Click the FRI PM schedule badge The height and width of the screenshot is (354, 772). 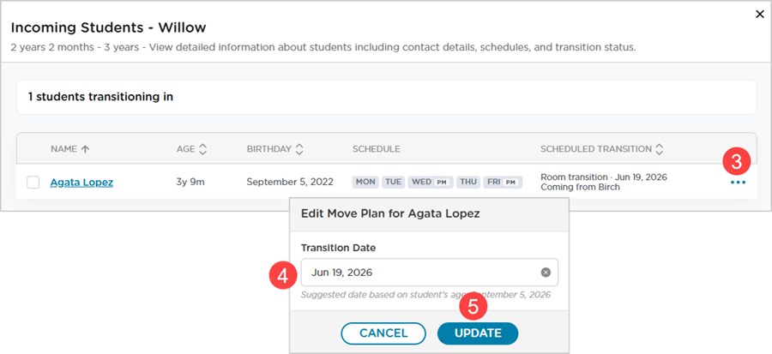503,182
